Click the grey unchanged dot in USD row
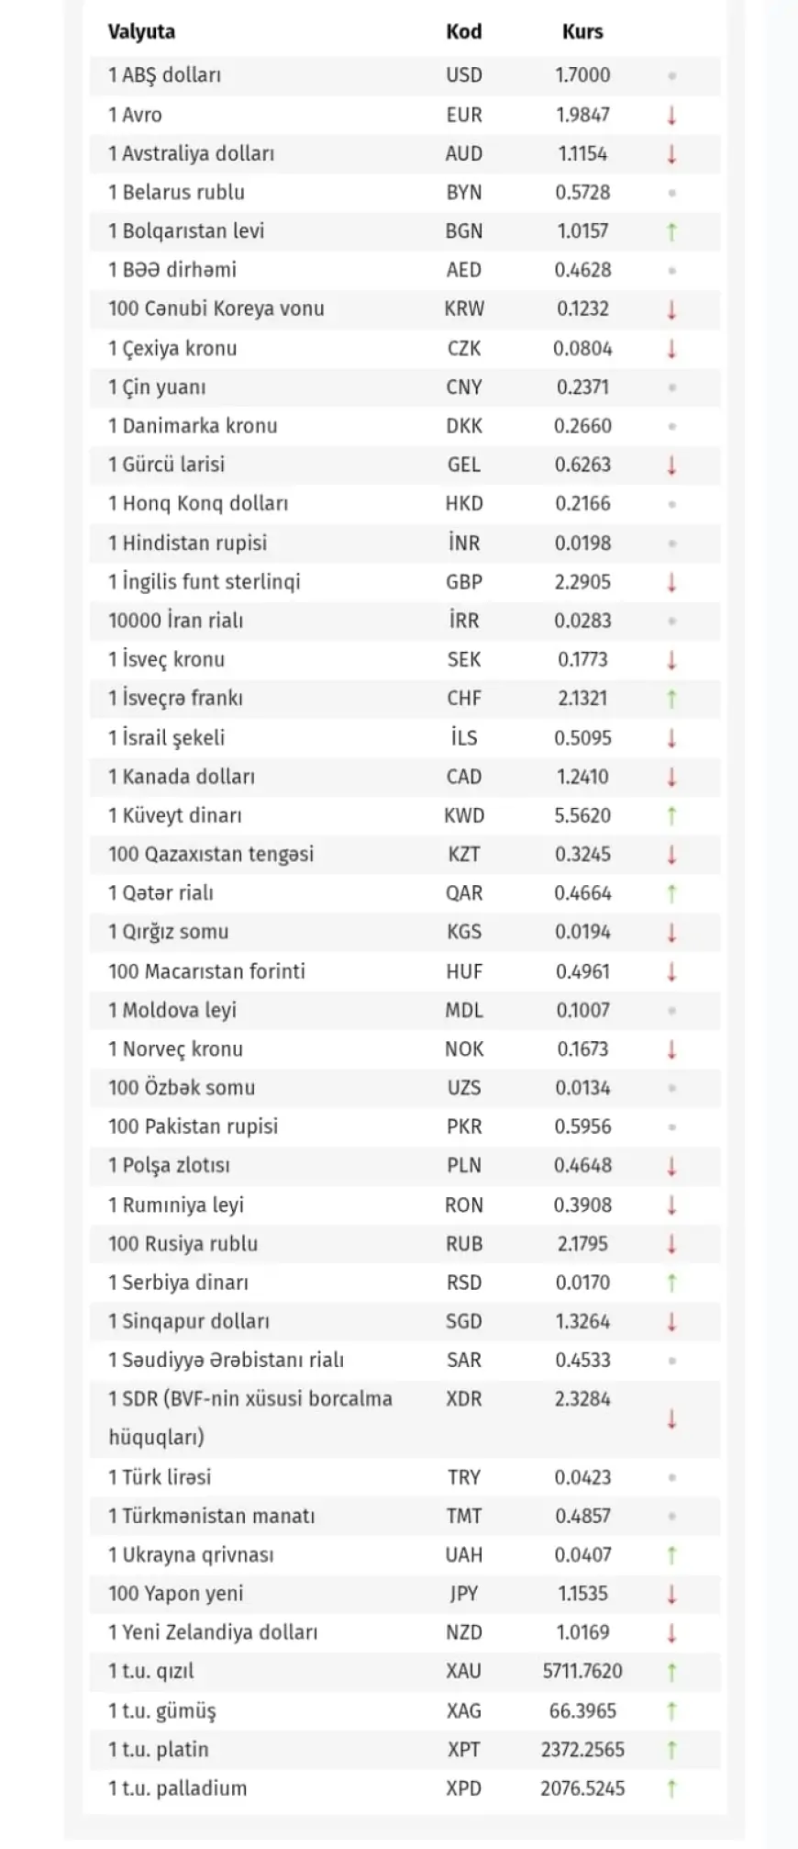The image size is (798, 1849). [671, 75]
